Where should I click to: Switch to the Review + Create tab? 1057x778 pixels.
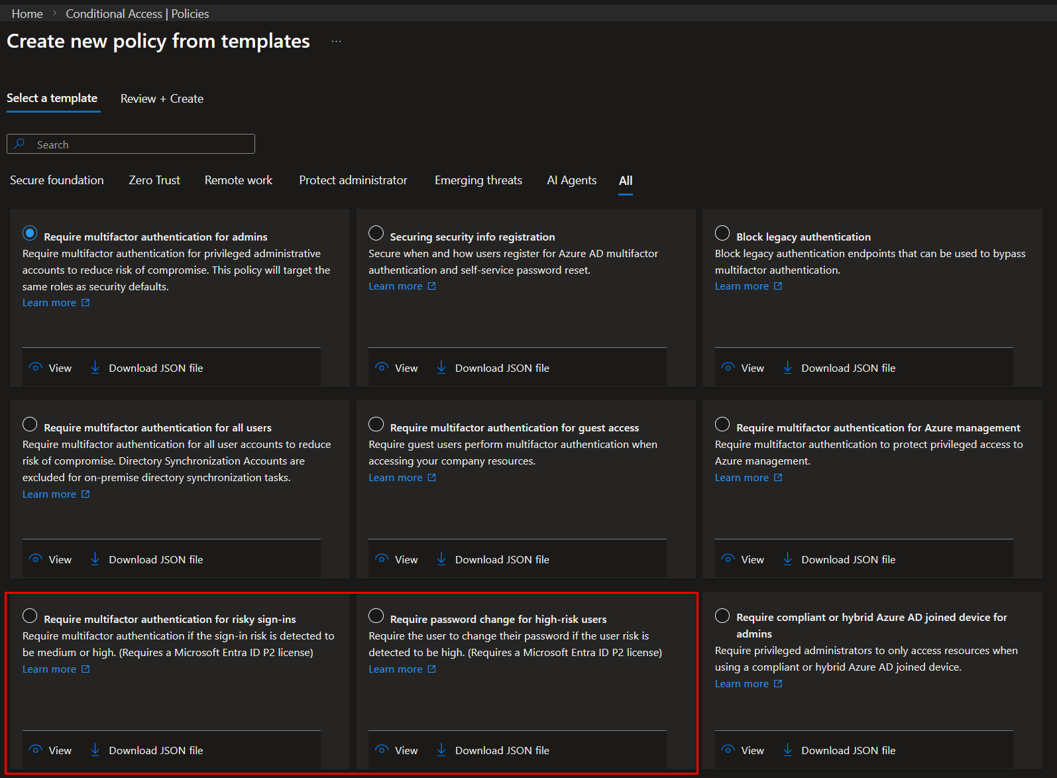point(162,99)
